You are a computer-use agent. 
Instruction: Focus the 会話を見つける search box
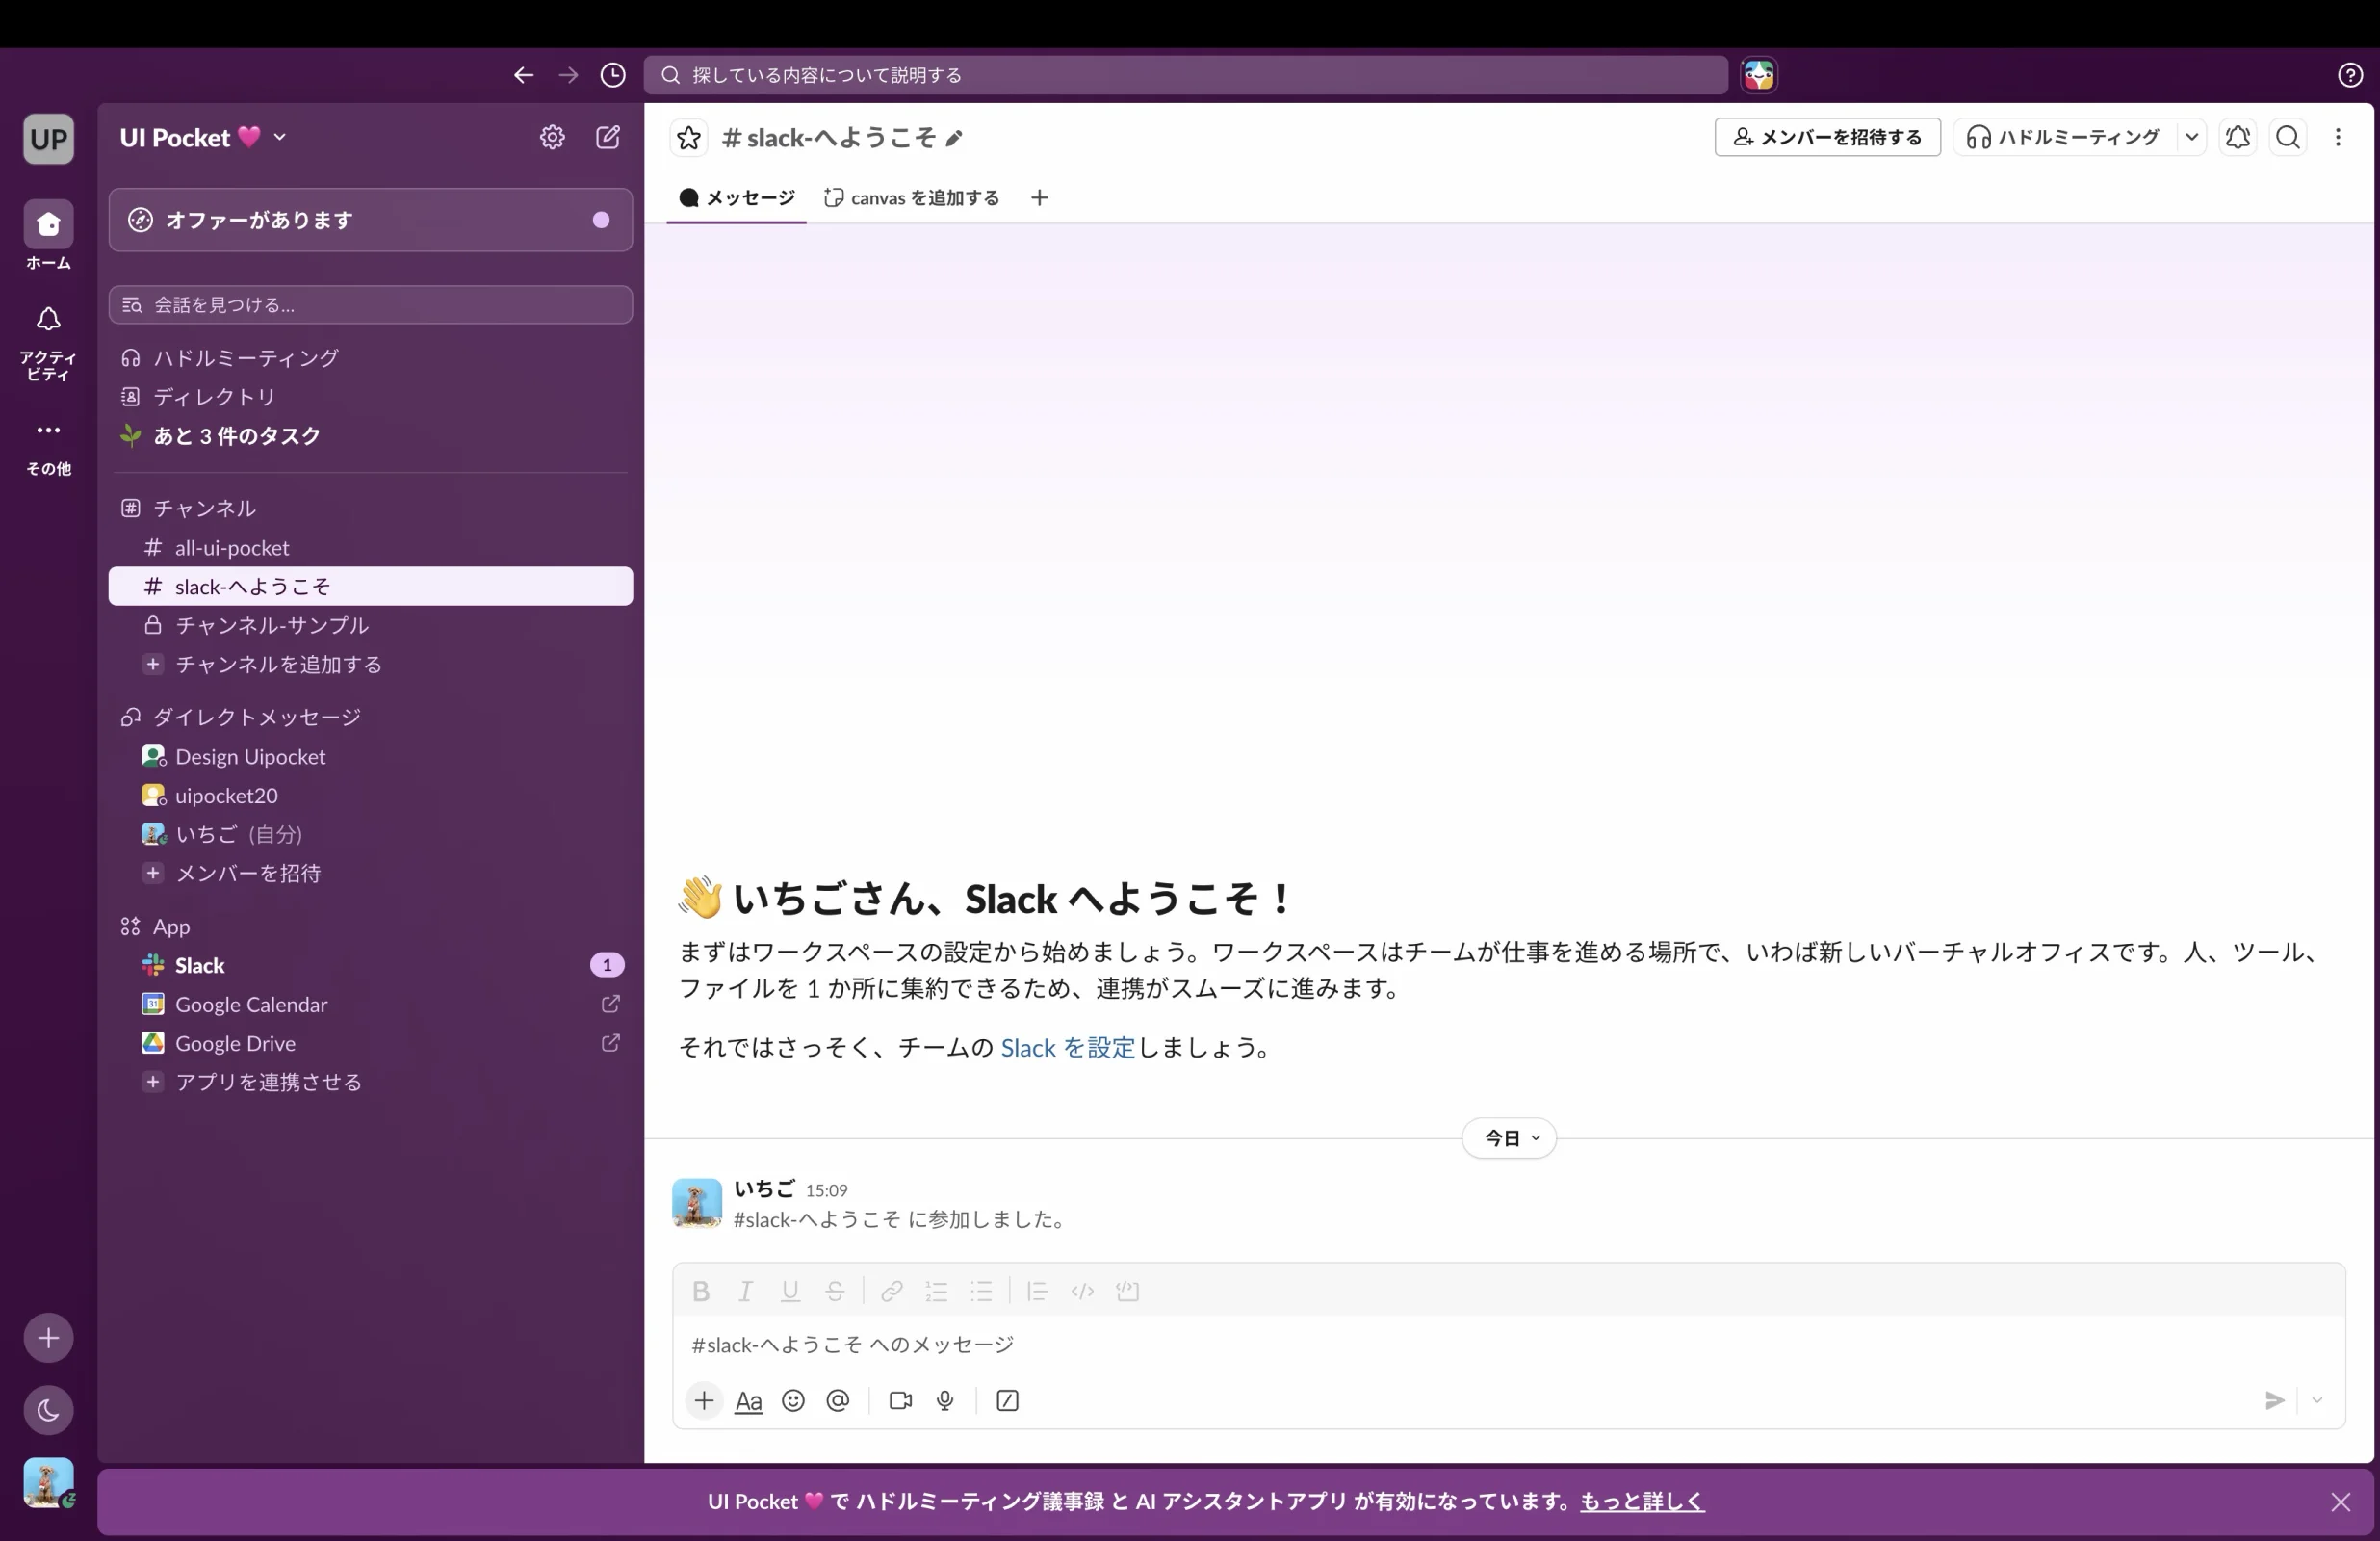pos(370,304)
